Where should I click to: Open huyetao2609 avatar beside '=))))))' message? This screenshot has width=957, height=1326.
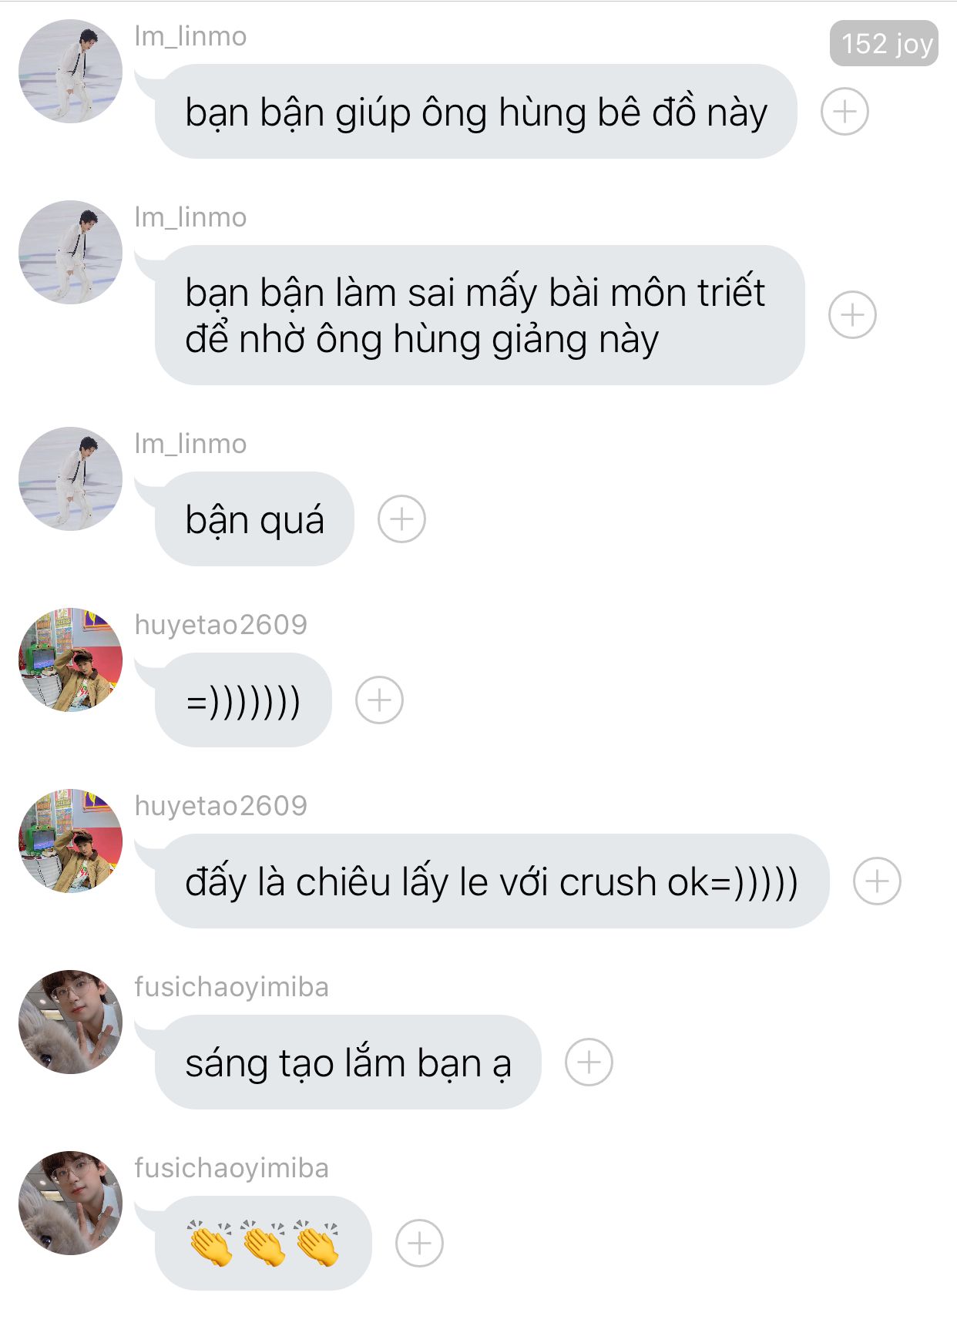[x=70, y=660]
